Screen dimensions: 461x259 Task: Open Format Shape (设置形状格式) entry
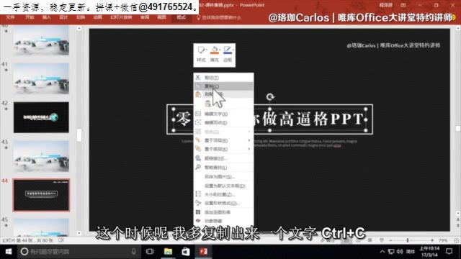pyautogui.click(x=223, y=203)
